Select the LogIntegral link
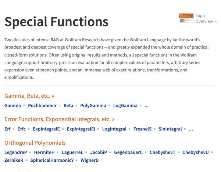This screenshot has width=221, height=172. pyautogui.click(x=114, y=129)
